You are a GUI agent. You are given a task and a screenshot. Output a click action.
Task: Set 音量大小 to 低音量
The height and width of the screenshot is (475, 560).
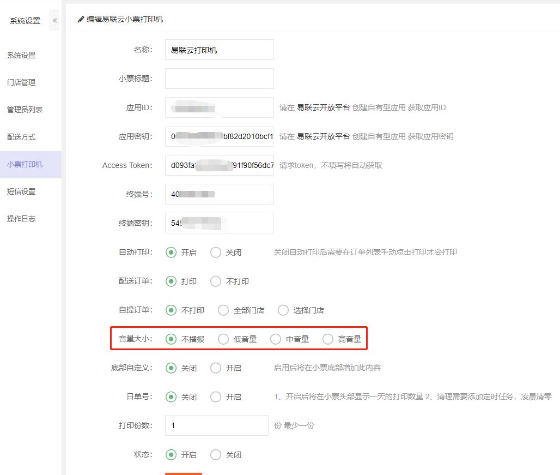coord(223,339)
